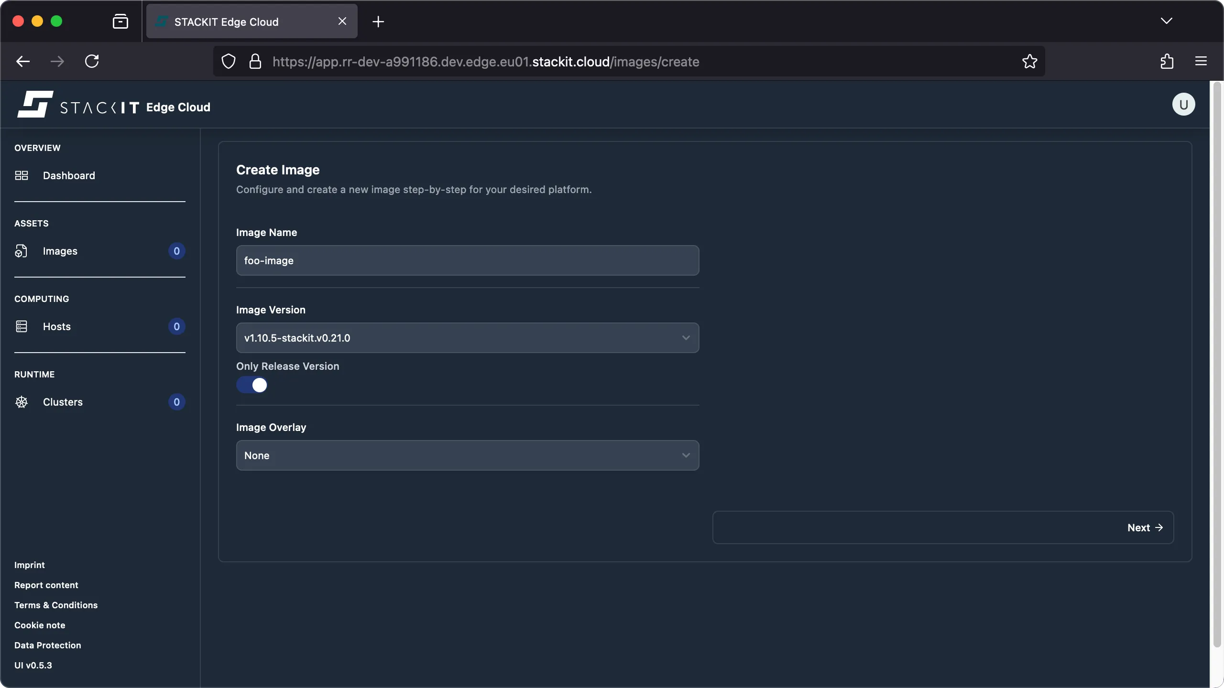Viewport: 1224px width, 688px height.
Task: Open the user account avatar menu
Action: tap(1183, 104)
